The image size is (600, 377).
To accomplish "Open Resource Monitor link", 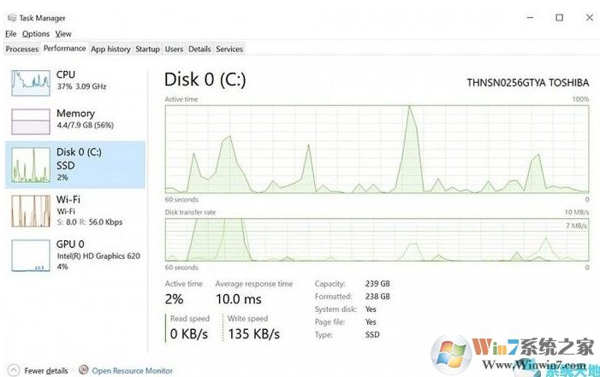I will click(x=132, y=370).
